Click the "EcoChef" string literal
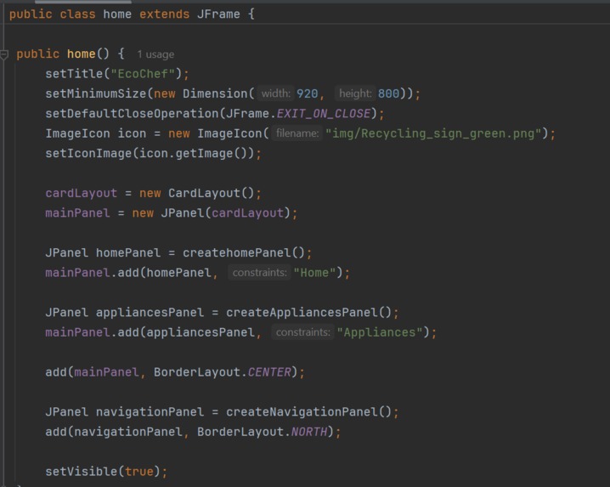Image resolution: width=610 pixels, height=487 pixels. 143,74
